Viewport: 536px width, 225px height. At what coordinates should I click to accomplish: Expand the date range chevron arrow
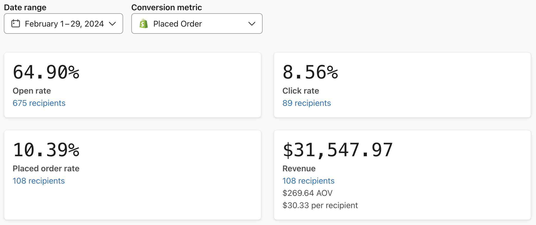click(112, 24)
